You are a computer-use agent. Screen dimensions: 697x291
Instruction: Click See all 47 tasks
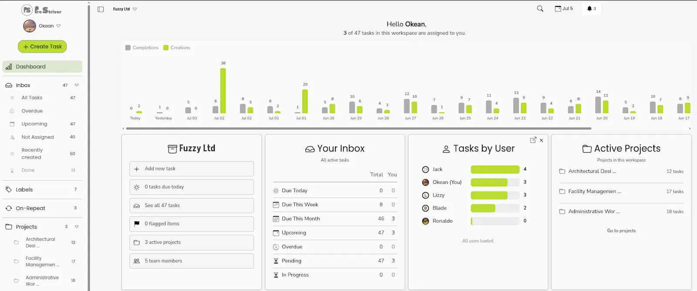click(x=192, y=206)
